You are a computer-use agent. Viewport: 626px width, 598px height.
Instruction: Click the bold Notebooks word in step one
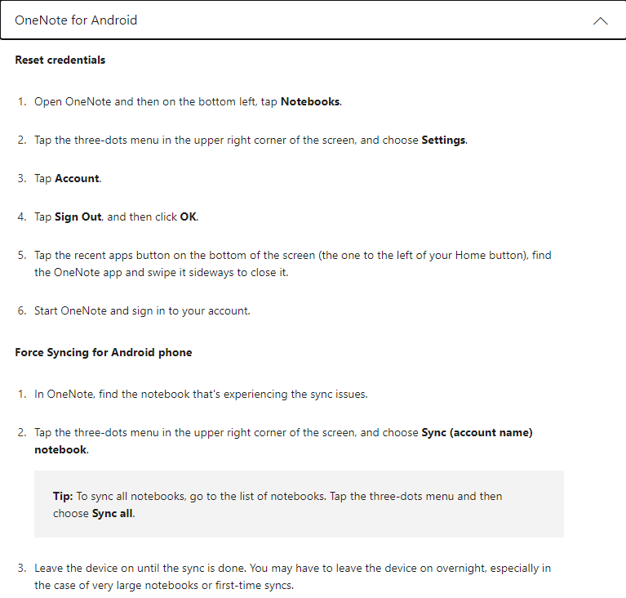310,101
